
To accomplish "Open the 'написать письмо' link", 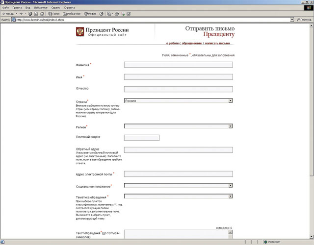I will 217,43.
